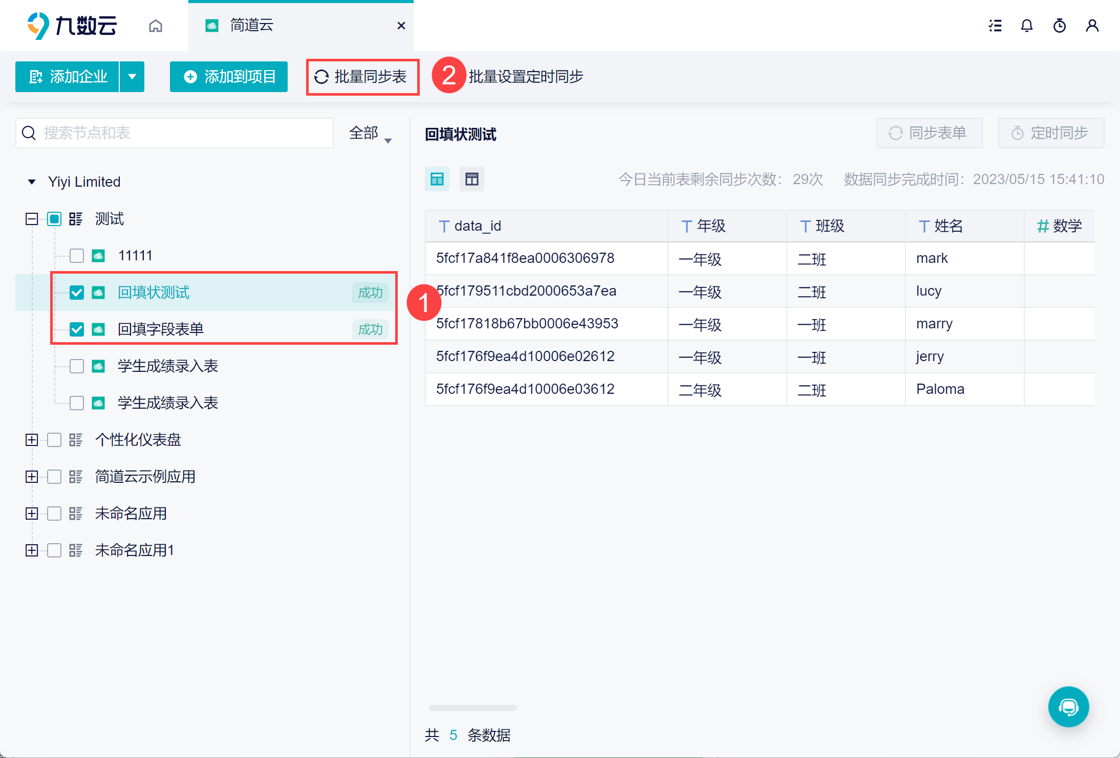Switch to table structure view icon
The image size is (1120, 758).
pos(472,179)
